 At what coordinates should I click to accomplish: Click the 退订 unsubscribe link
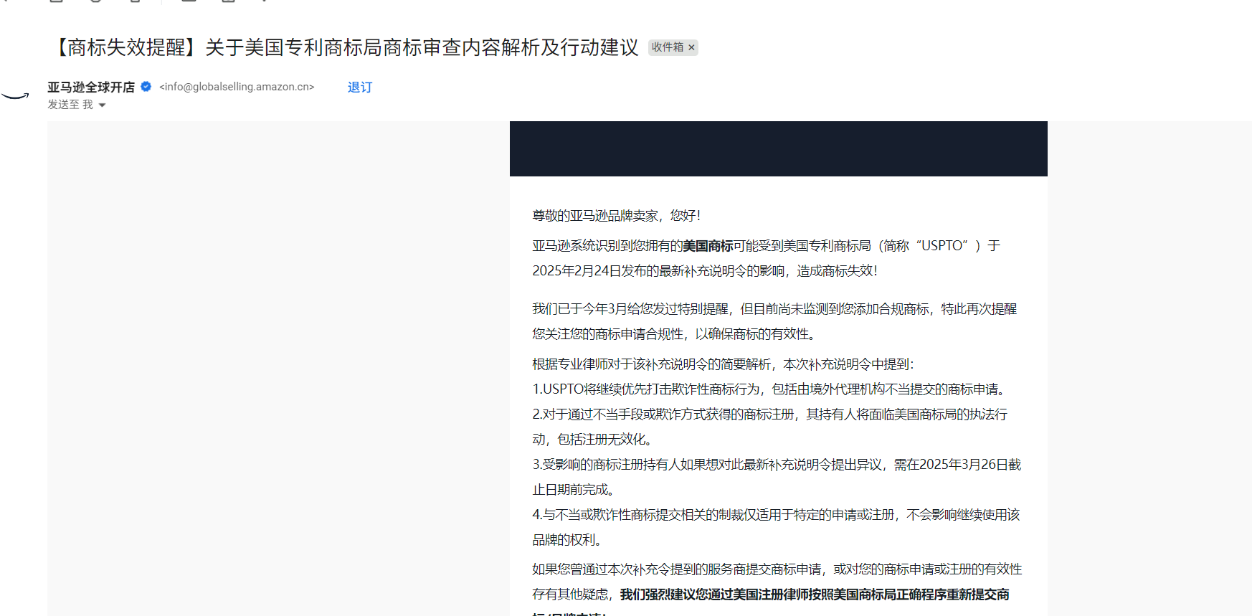click(360, 87)
